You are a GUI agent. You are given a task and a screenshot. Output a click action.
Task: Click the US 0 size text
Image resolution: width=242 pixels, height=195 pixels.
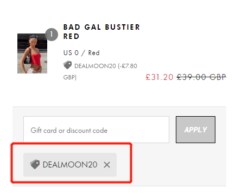[71, 53]
